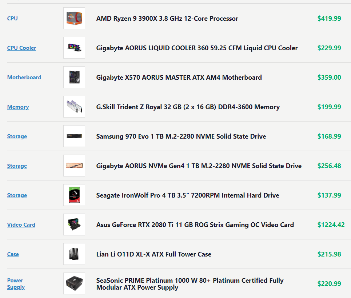Open the CPU category link
This screenshot has height=298, width=351.
(x=12, y=19)
